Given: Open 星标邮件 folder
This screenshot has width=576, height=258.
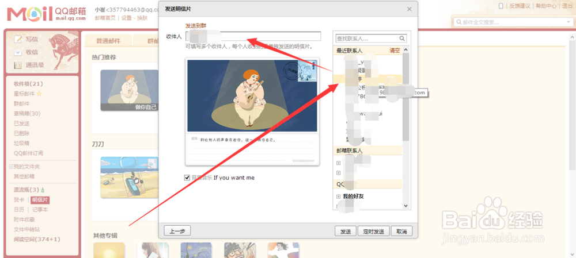Looking at the screenshot, I should pyautogui.click(x=24, y=94).
